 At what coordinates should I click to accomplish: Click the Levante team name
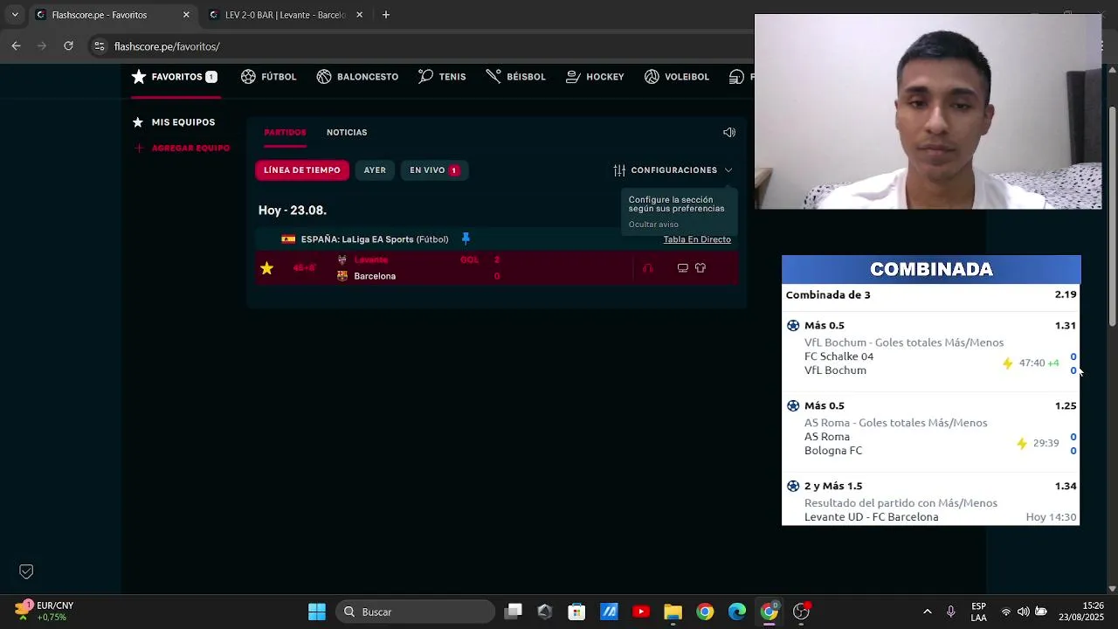[370, 259]
